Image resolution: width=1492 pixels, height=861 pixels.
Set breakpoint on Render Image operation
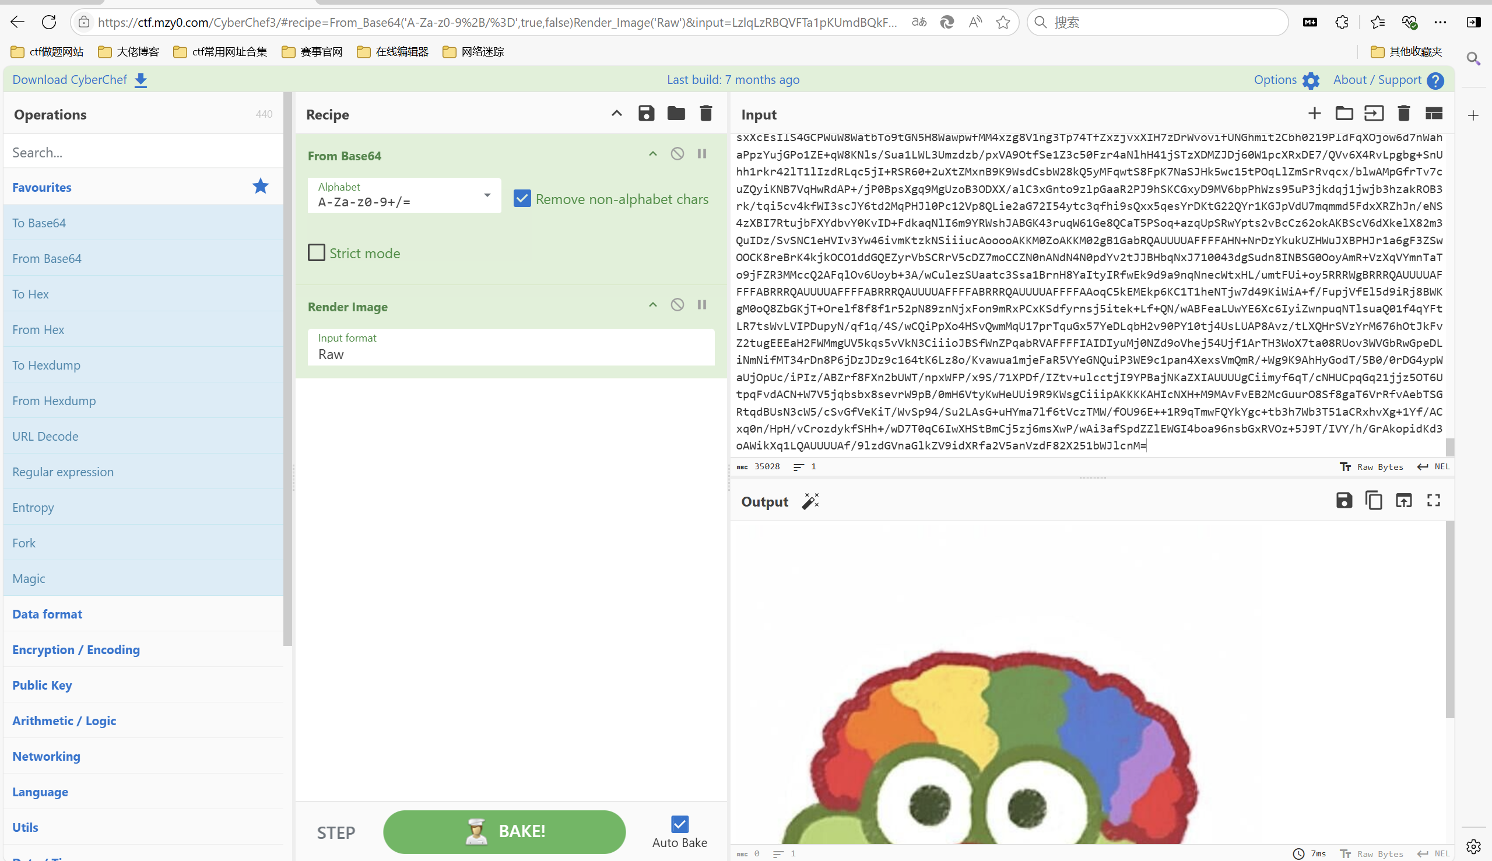point(701,304)
